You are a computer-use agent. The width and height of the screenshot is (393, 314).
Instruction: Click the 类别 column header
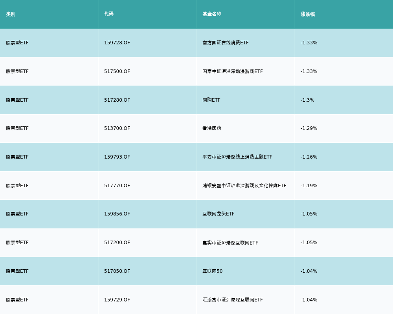11,14
